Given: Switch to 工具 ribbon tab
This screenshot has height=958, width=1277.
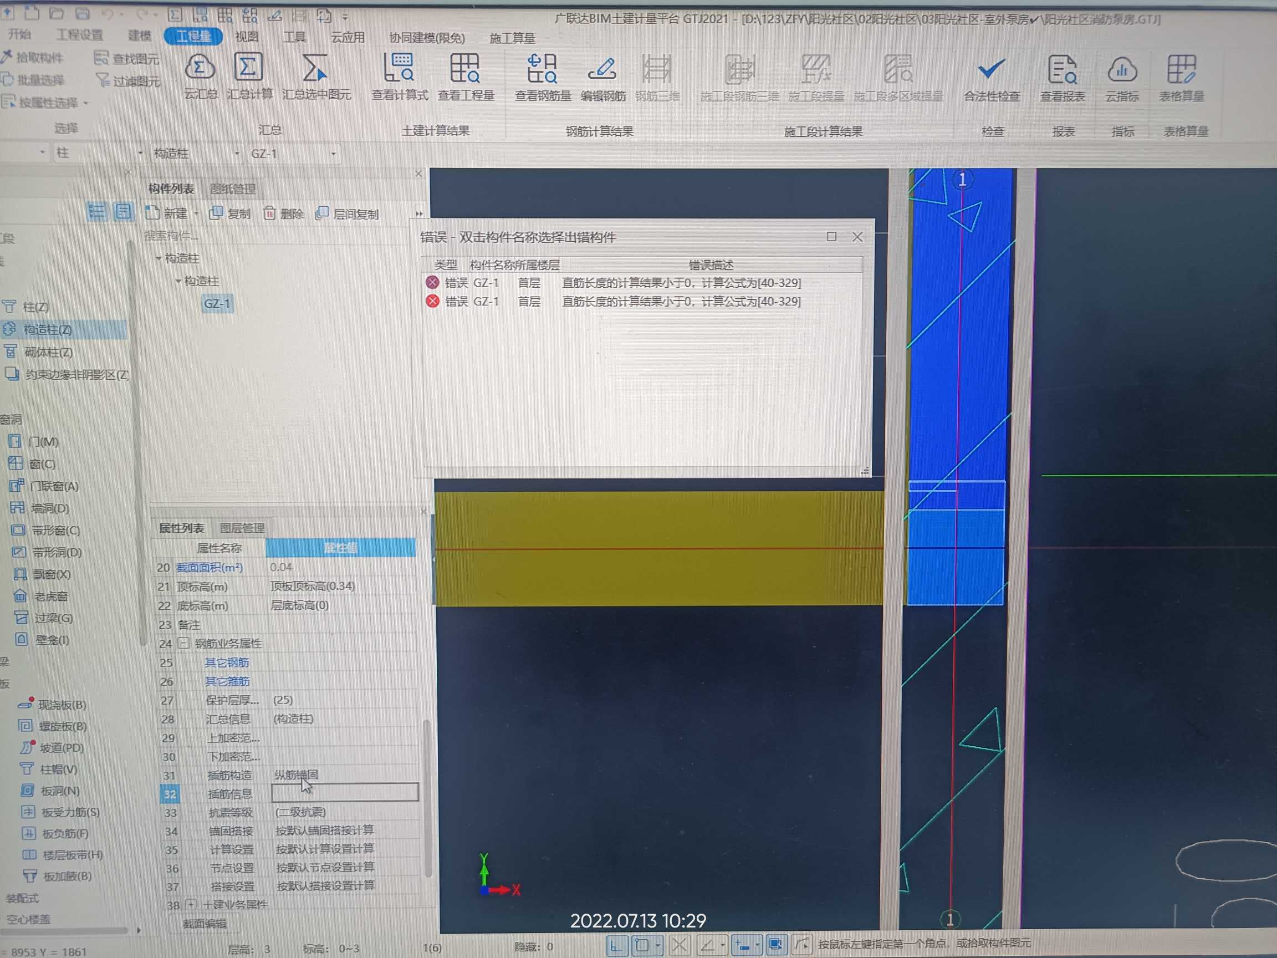Looking at the screenshot, I should 294,37.
